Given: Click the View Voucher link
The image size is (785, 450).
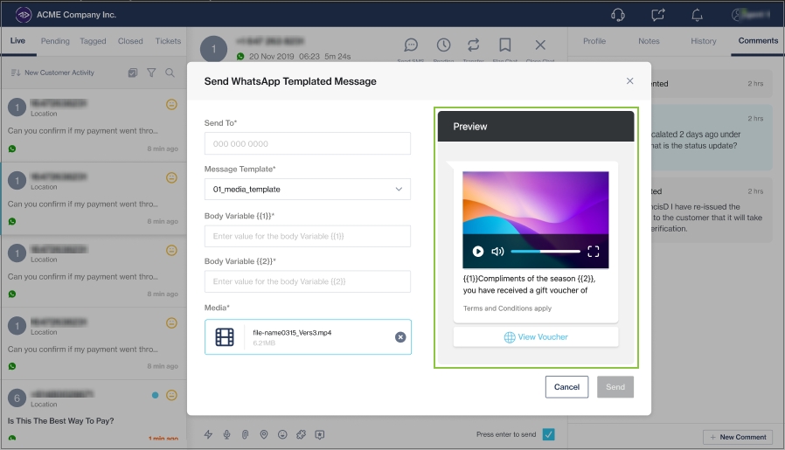Looking at the screenshot, I should pos(535,337).
